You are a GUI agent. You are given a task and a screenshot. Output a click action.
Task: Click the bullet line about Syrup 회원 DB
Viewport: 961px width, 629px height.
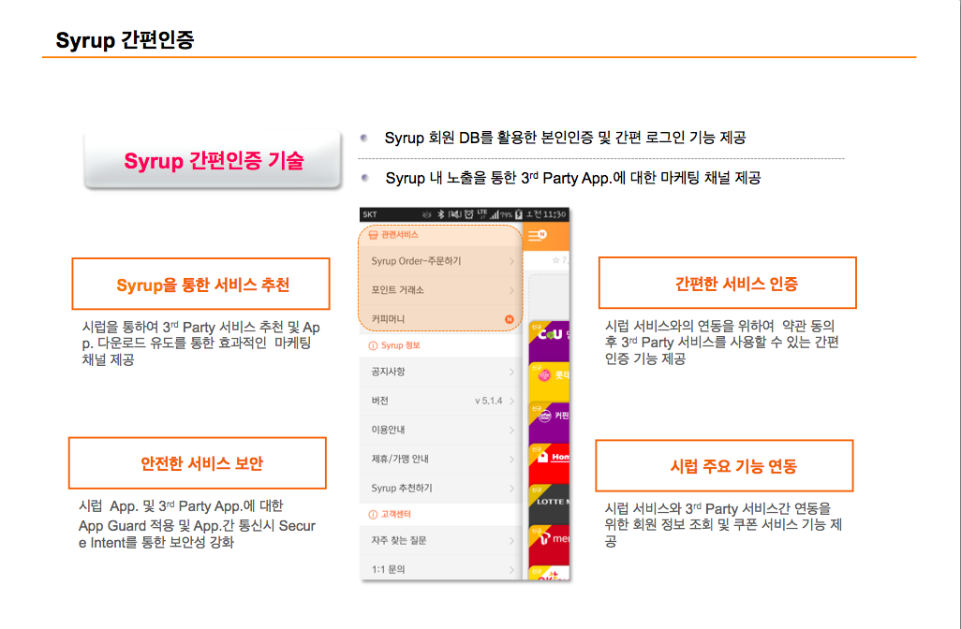565,138
